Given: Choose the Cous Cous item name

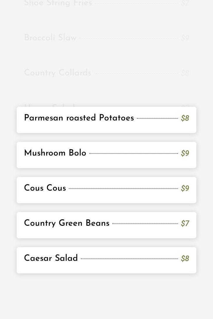Looking at the screenshot, I should (45, 188).
